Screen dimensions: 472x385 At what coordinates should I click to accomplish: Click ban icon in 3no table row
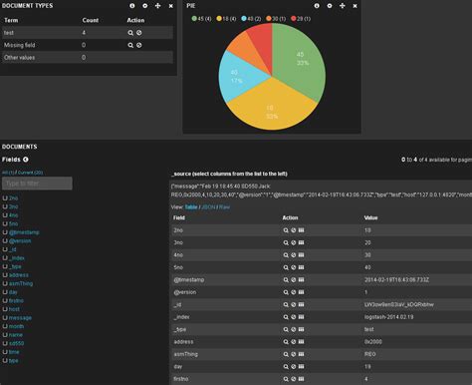pyautogui.click(x=294, y=242)
